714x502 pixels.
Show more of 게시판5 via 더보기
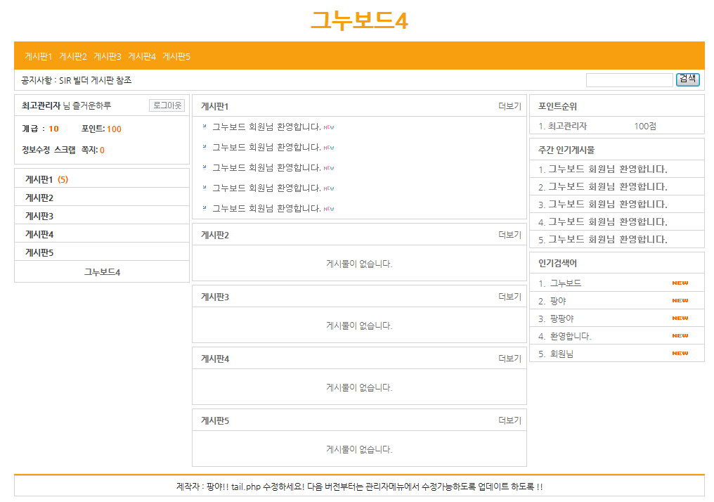click(x=509, y=420)
